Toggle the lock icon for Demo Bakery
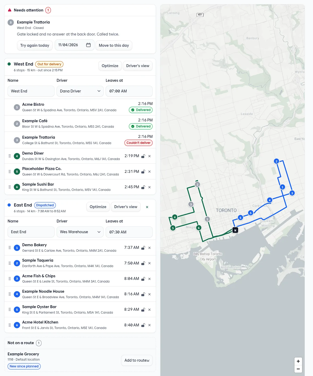The image size is (313, 376). pyautogui.click(x=143, y=248)
